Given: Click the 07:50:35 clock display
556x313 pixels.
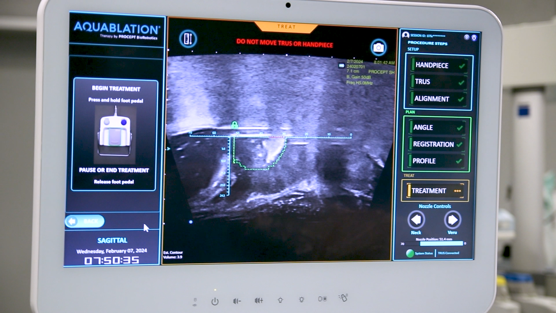Looking at the screenshot, I should coord(112,260).
